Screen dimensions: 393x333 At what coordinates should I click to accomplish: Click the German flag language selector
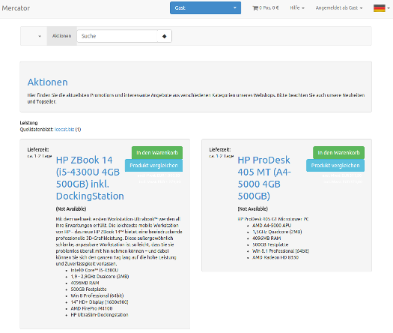pyautogui.click(x=381, y=8)
